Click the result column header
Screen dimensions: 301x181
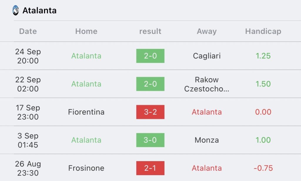150,31
